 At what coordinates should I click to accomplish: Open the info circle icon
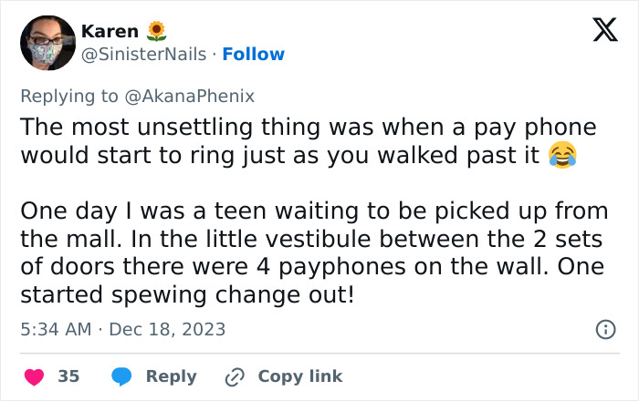(x=604, y=330)
